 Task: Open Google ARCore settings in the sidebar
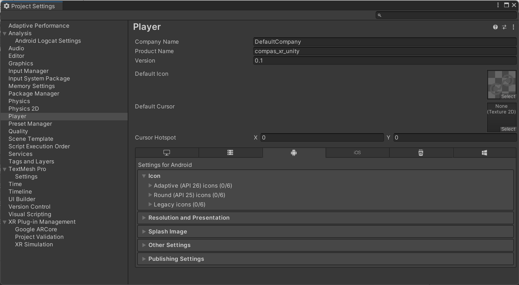coord(36,229)
